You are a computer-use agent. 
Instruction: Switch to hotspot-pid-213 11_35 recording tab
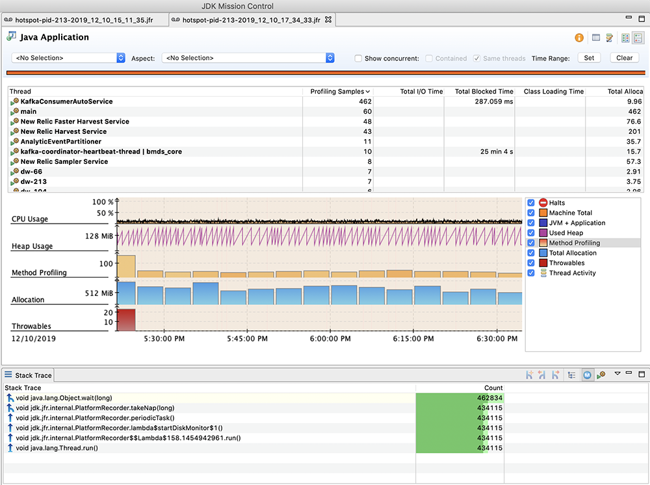[x=84, y=20]
